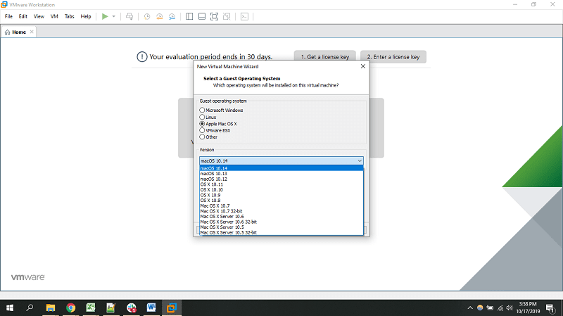Select Other guest OS radio button
The height and width of the screenshot is (316, 563).
pos(202,137)
